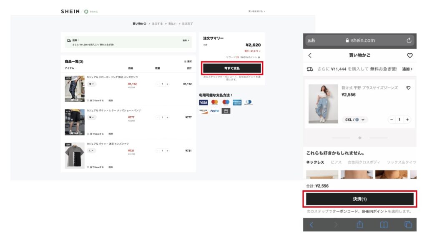The width and height of the screenshot is (427, 240).
Task: Click the truck icon in desktop shipping banner
Action: [x=69, y=40]
